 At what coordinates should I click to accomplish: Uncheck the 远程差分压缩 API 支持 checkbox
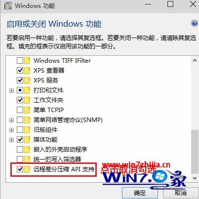[20, 169]
